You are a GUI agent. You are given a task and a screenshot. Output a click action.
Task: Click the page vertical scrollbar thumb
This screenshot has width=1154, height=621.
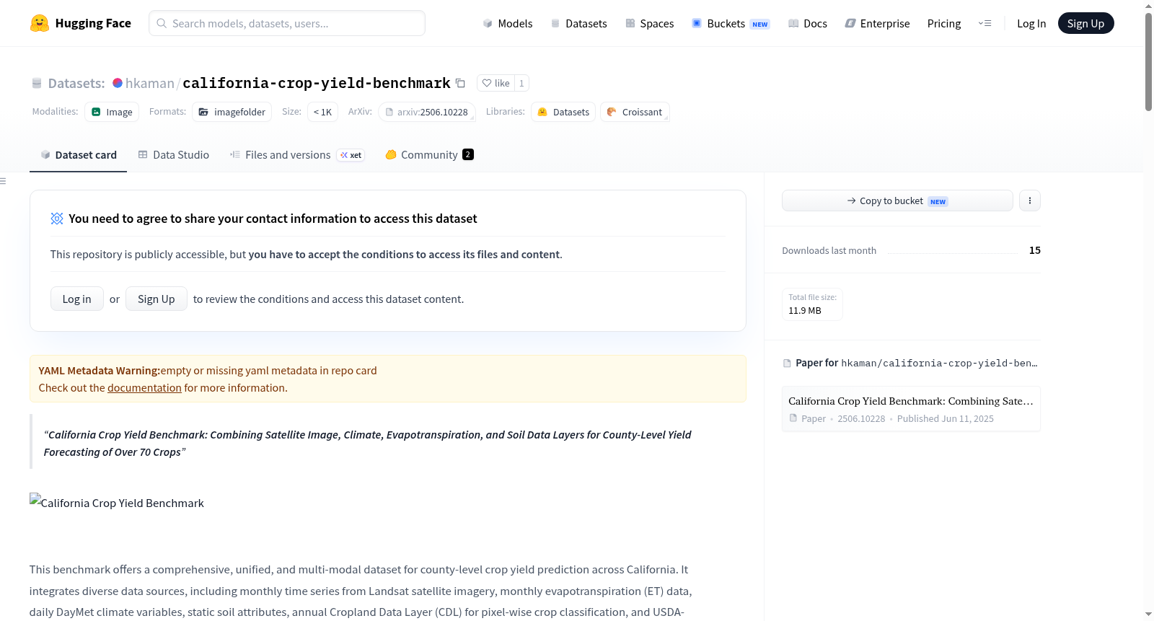point(1148,61)
